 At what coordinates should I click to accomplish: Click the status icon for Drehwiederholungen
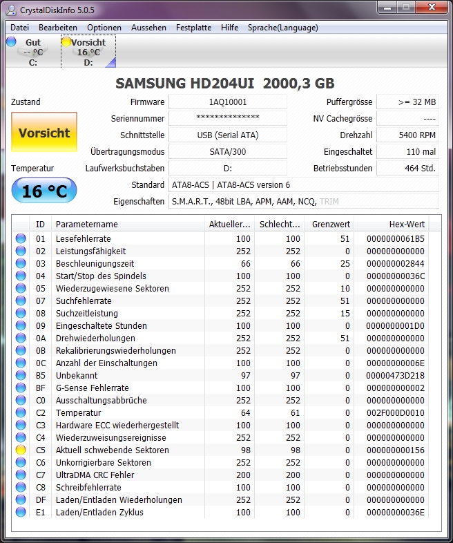21,338
